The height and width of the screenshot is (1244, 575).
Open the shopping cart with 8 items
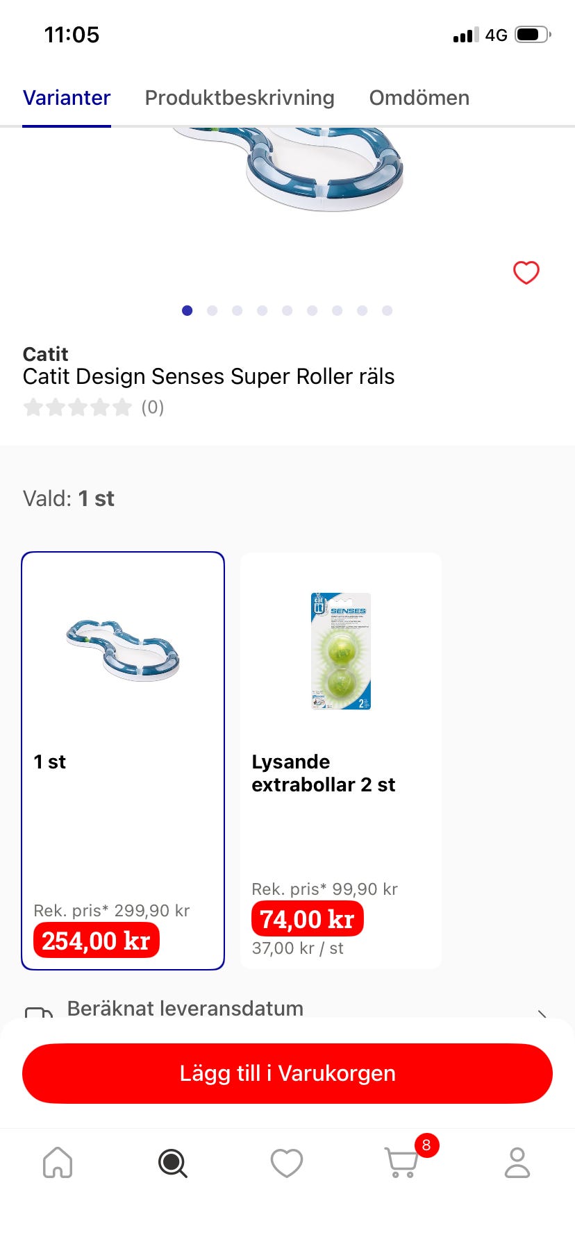pyautogui.click(x=402, y=1163)
